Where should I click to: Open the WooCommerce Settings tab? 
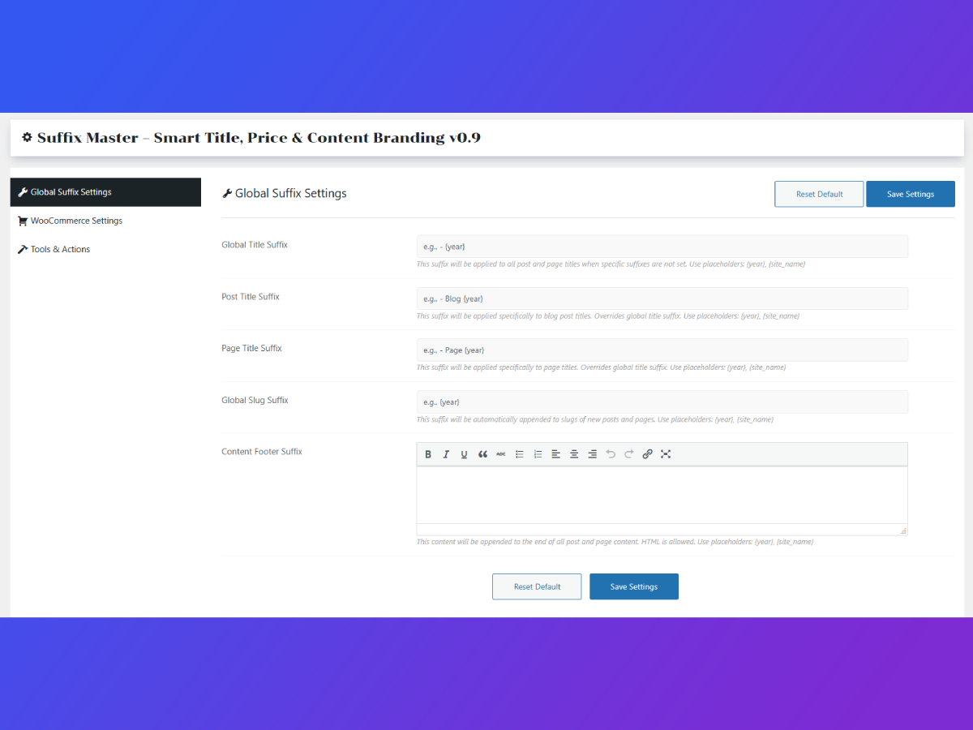tap(76, 221)
